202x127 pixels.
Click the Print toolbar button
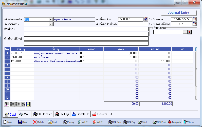click(x=142, y=122)
